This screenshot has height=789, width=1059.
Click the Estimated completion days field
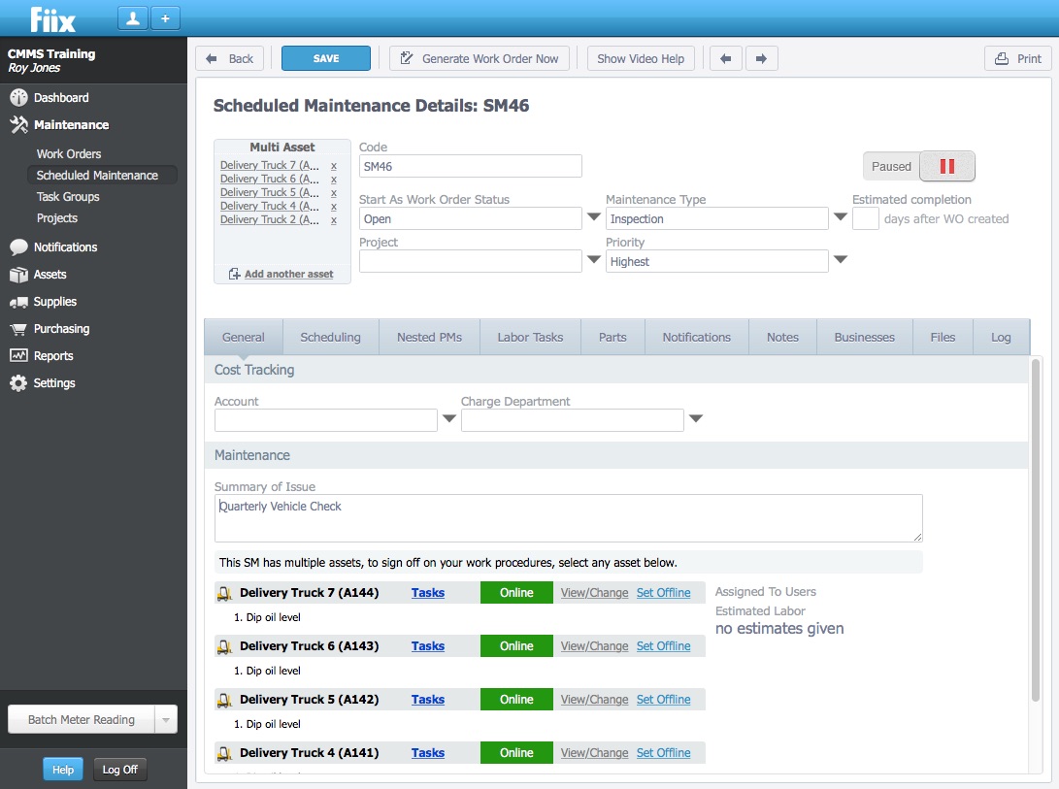click(x=865, y=219)
